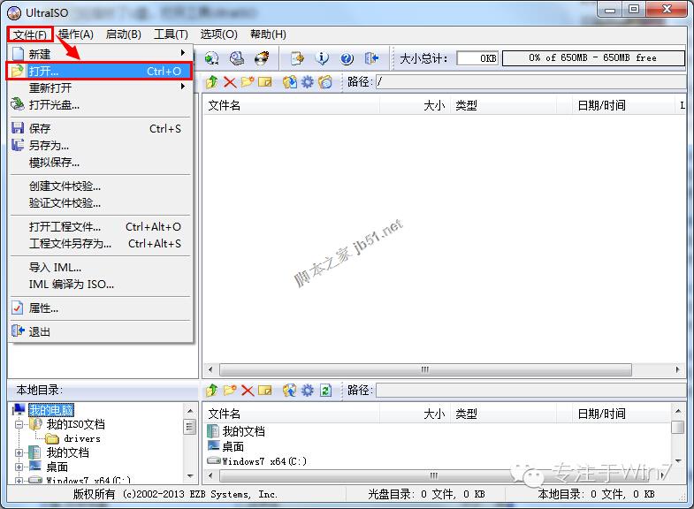The image size is (694, 509).
Task: Select 打开... in the File menu
Action: pyautogui.click(x=99, y=71)
